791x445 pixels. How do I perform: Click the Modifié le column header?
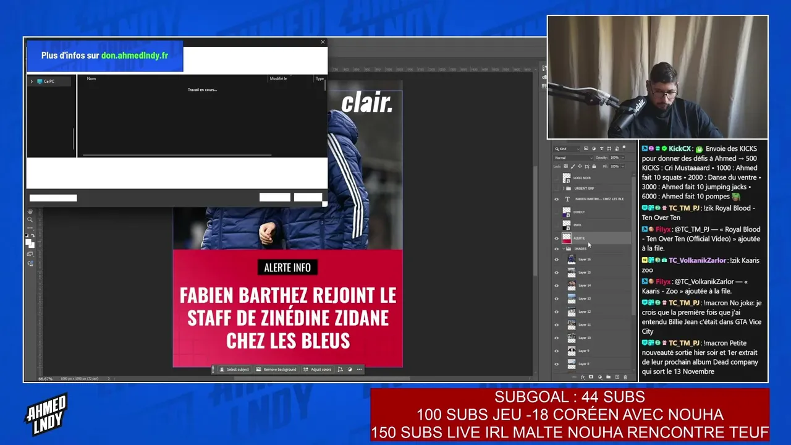278,78
